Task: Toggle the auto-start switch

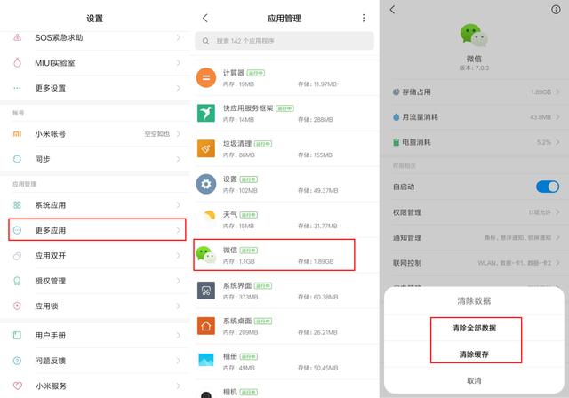Action: coord(547,187)
